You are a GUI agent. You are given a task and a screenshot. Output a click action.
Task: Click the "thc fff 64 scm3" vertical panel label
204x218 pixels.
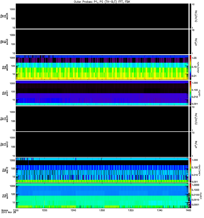(4, 145)
